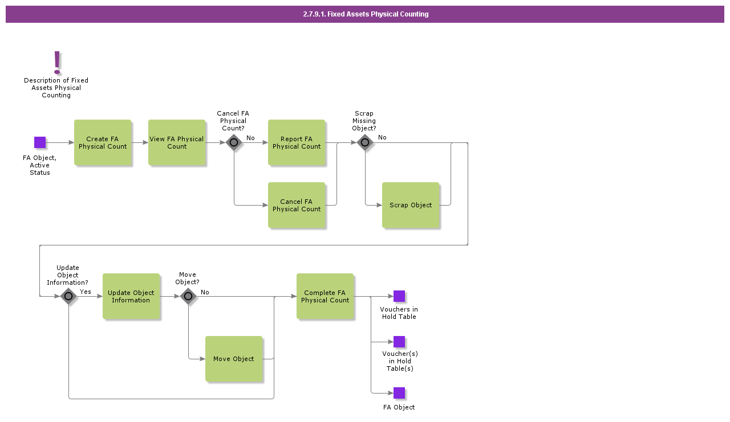Open the Scrap Object activity
Screen dimensions: 730x422
point(411,205)
